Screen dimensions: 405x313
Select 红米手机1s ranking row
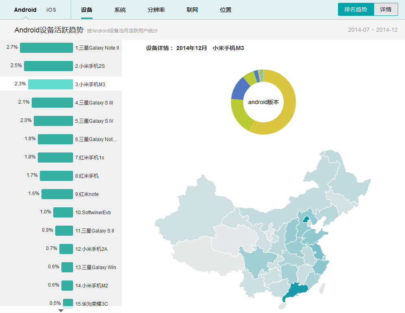pyautogui.click(x=61, y=157)
